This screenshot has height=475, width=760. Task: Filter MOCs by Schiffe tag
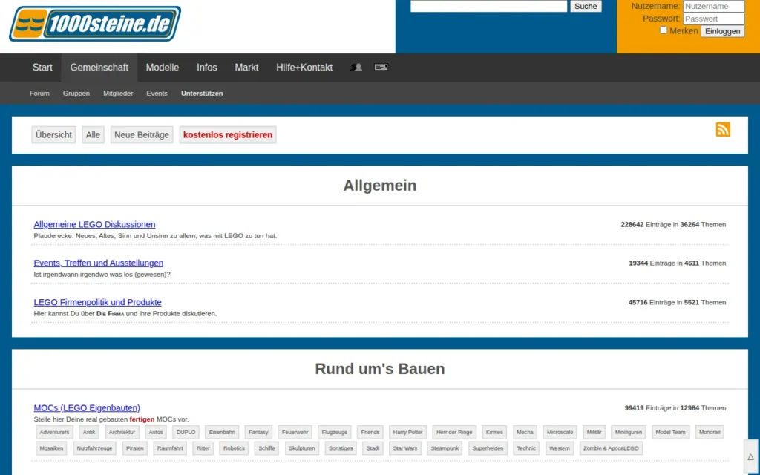266,448
